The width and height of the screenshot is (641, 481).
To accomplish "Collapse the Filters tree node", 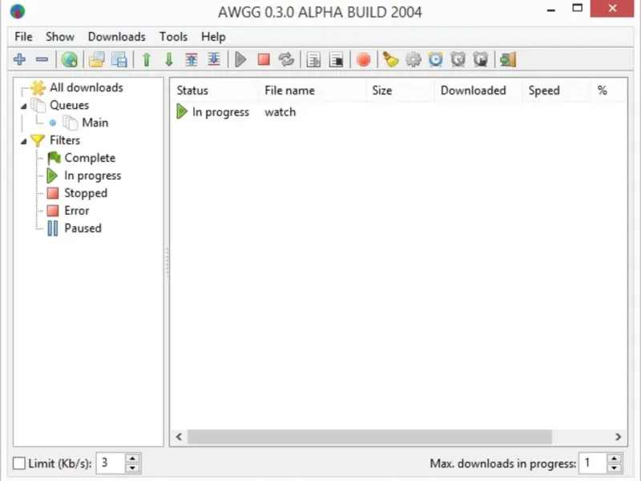I will 24,141.
